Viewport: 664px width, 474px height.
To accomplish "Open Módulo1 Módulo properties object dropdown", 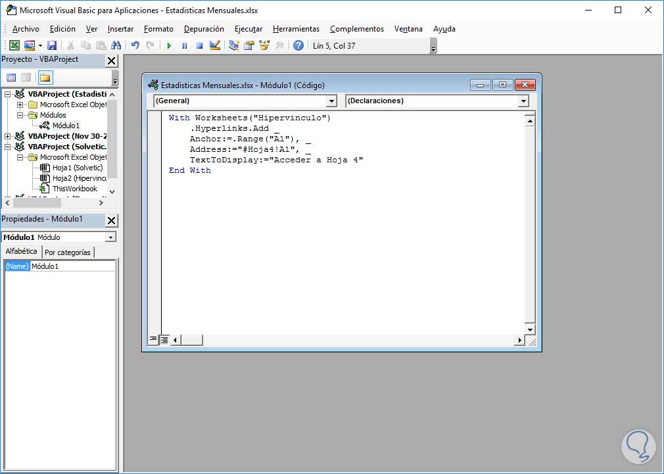I will (110, 237).
